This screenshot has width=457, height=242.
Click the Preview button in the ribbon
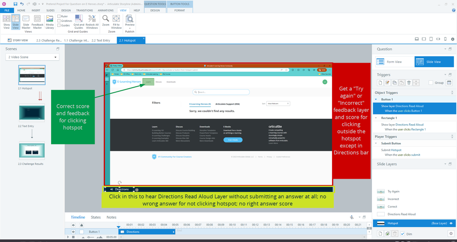[130, 22]
